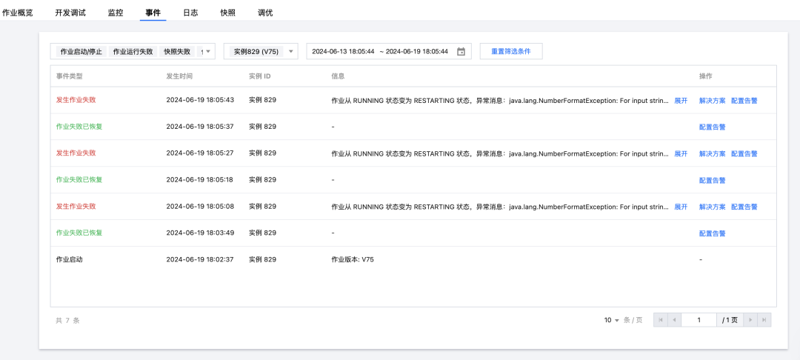Open the 实例829 (V75) instance dropdown
Image resolution: width=800 pixels, height=360 pixels.
[x=291, y=52]
